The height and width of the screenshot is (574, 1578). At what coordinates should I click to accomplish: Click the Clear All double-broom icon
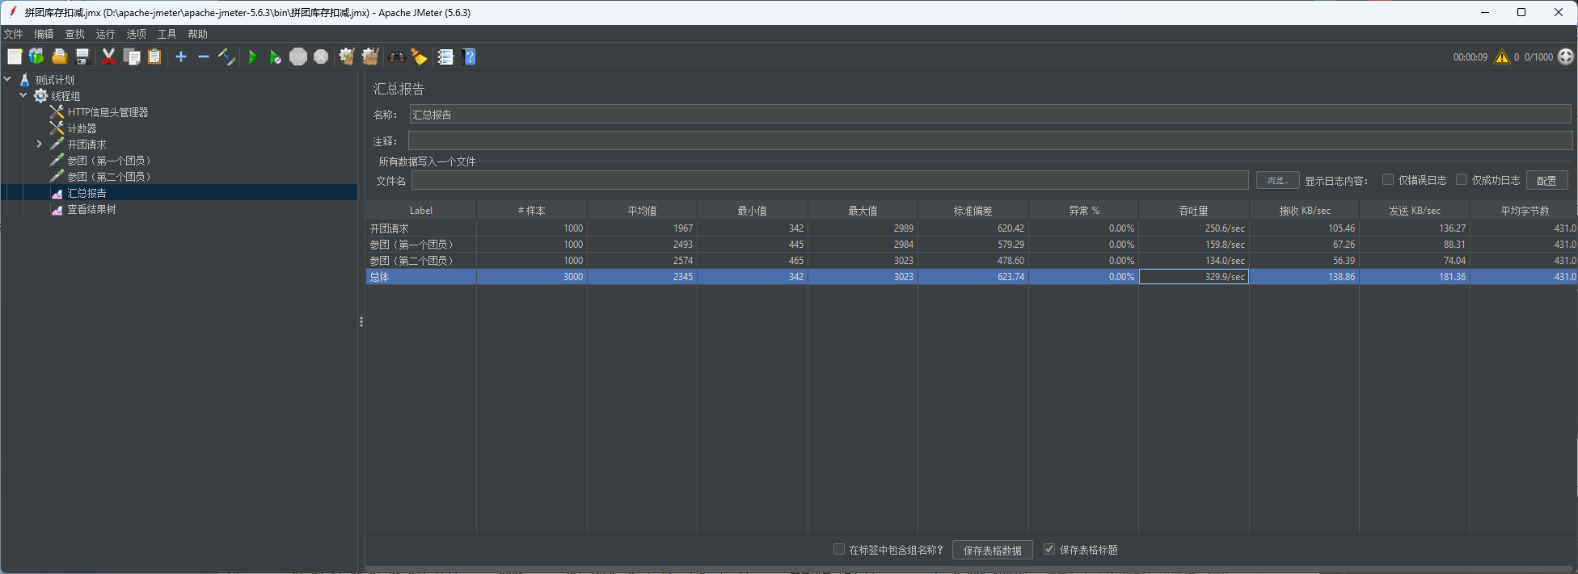point(370,57)
